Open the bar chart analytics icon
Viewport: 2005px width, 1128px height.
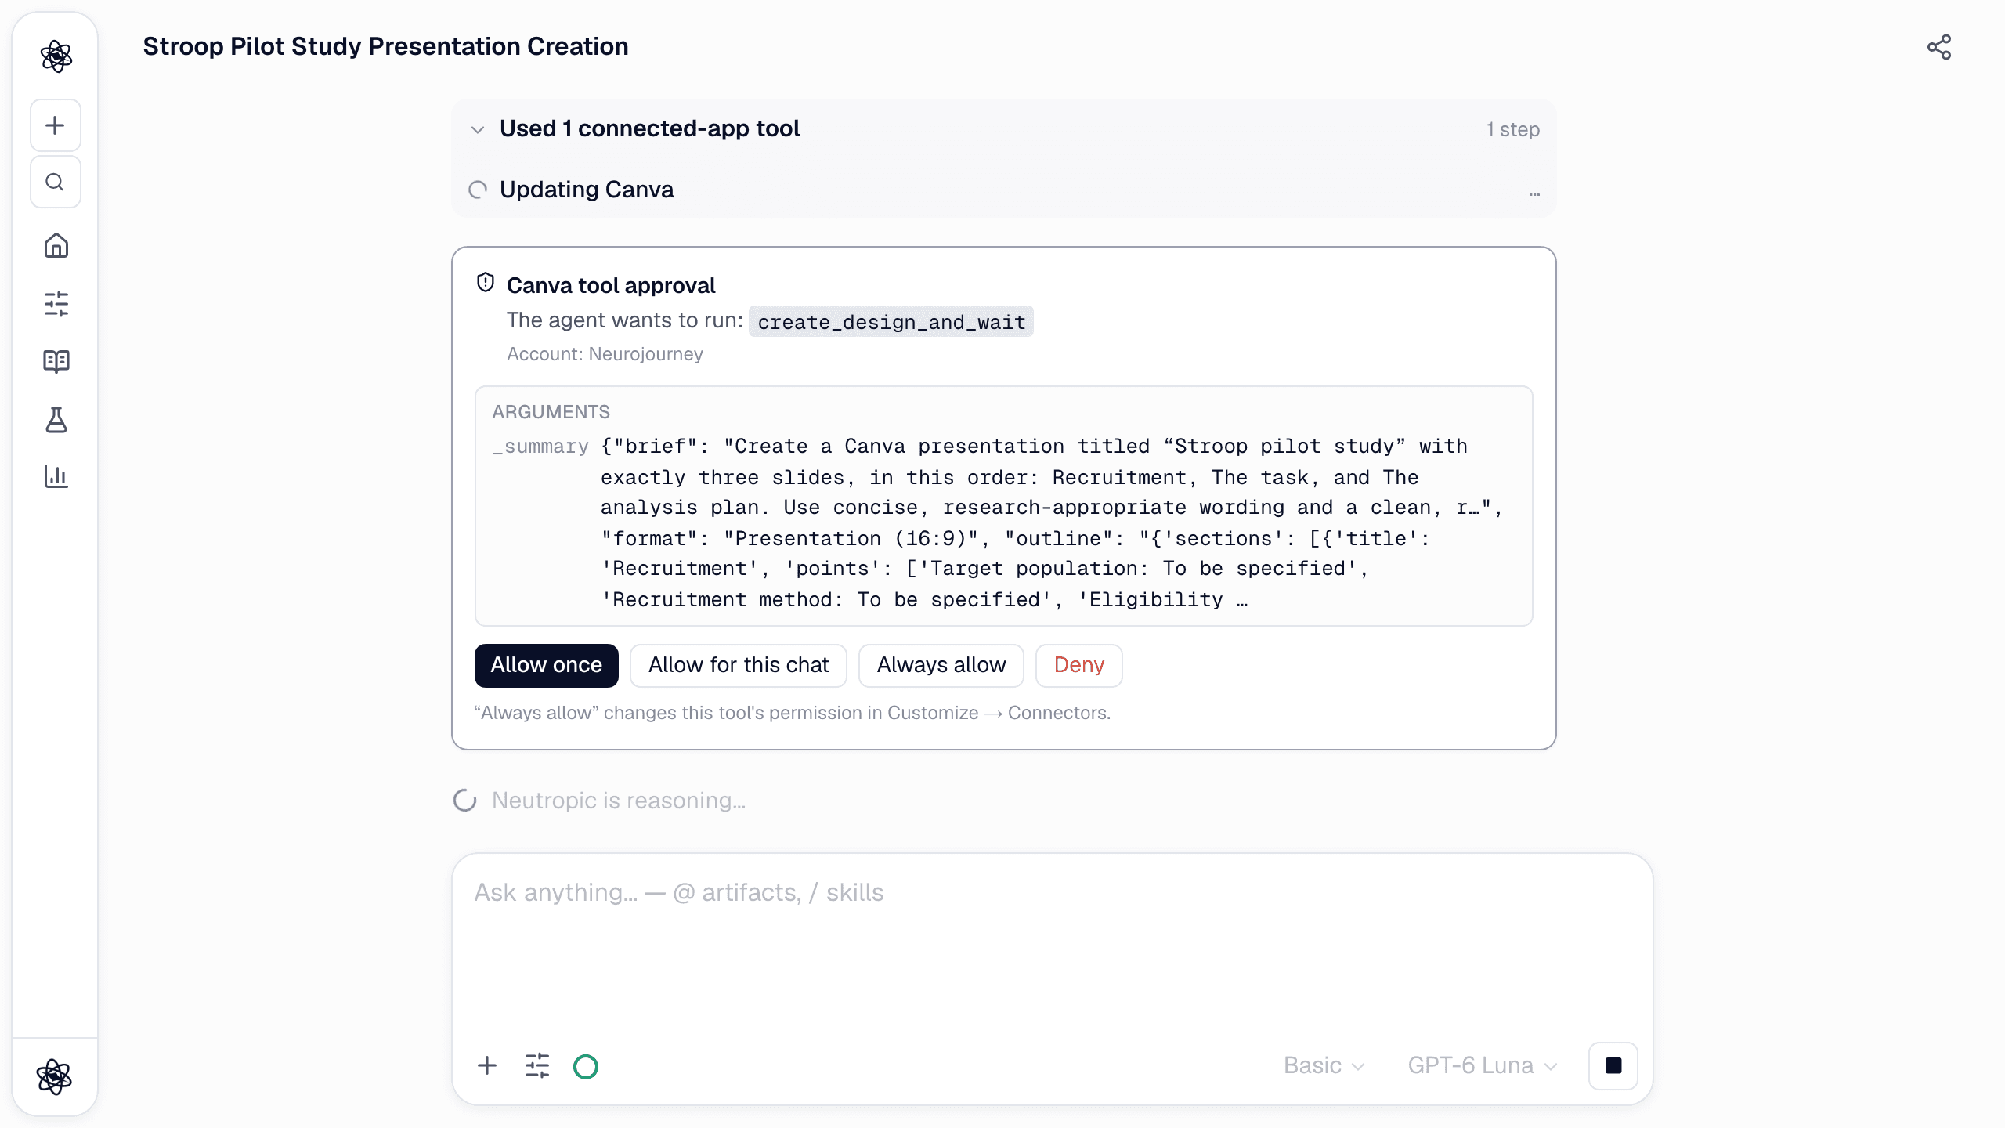[x=56, y=476]
